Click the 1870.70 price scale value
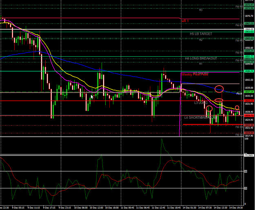 249,16
